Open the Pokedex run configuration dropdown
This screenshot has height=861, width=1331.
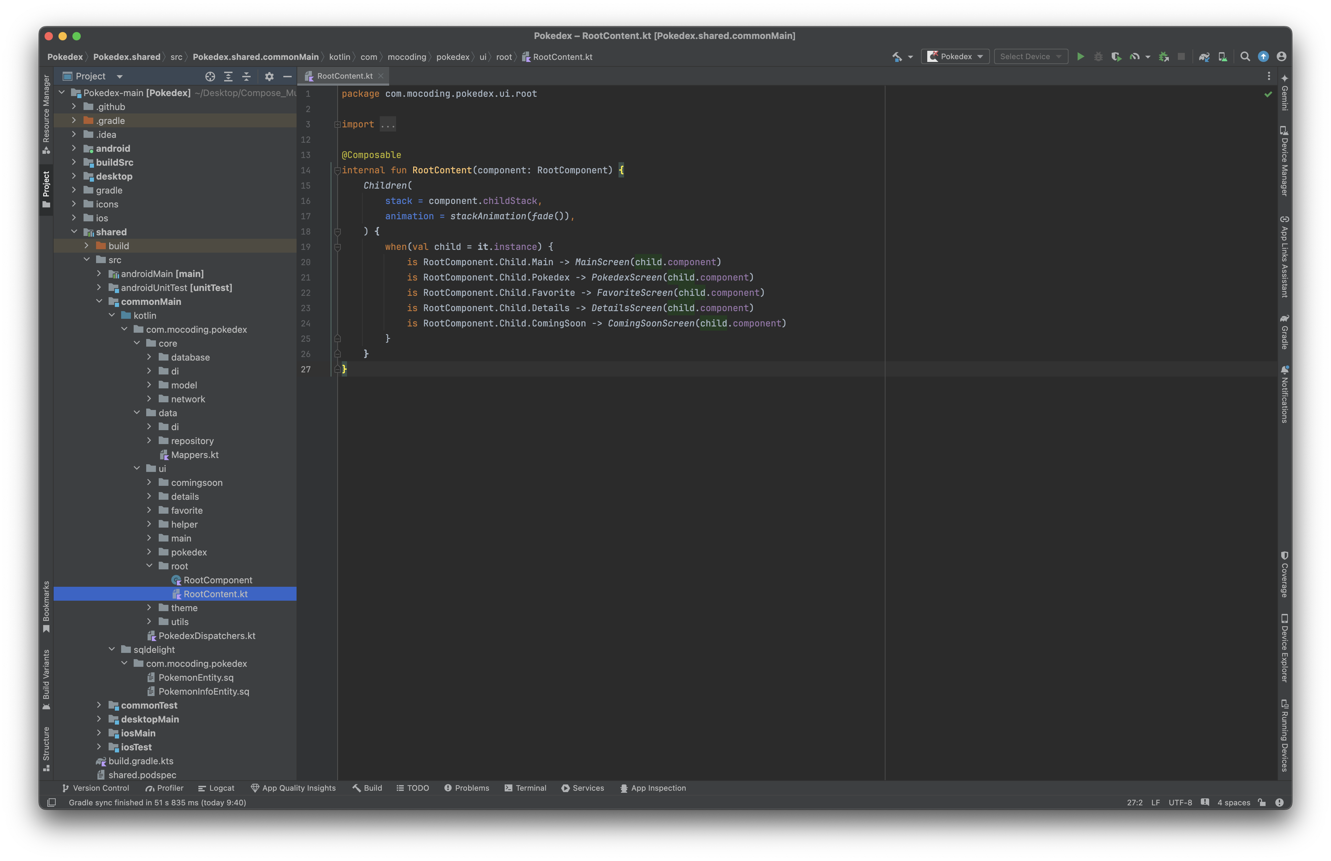tap(955, 56)
